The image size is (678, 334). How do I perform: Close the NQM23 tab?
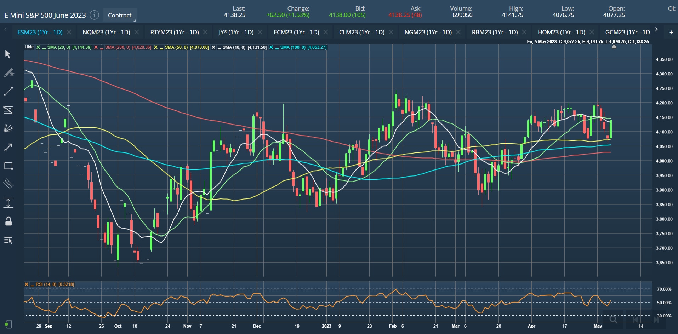[137, 32]
